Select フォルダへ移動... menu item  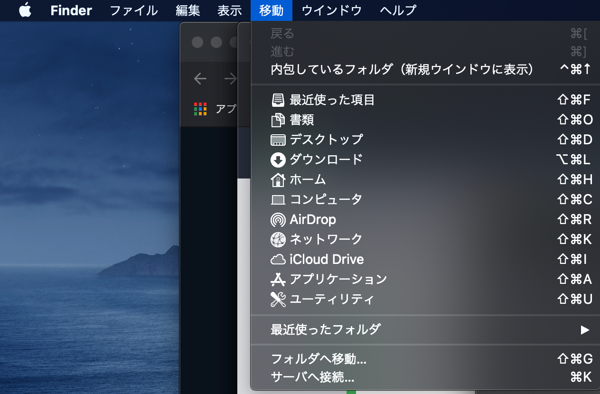[x=425, y=359]
